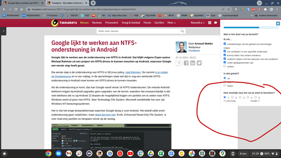Reload the page with the refresh icon

(16, 9)
